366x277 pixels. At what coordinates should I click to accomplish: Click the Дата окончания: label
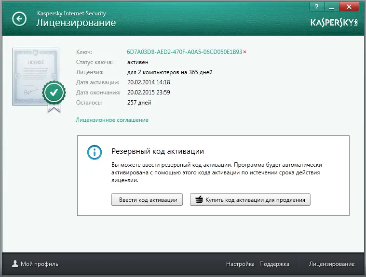pyautogui.click(x=98, y=92)
